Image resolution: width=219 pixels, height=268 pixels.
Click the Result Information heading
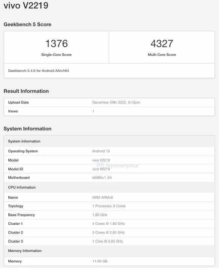point(26,91)
